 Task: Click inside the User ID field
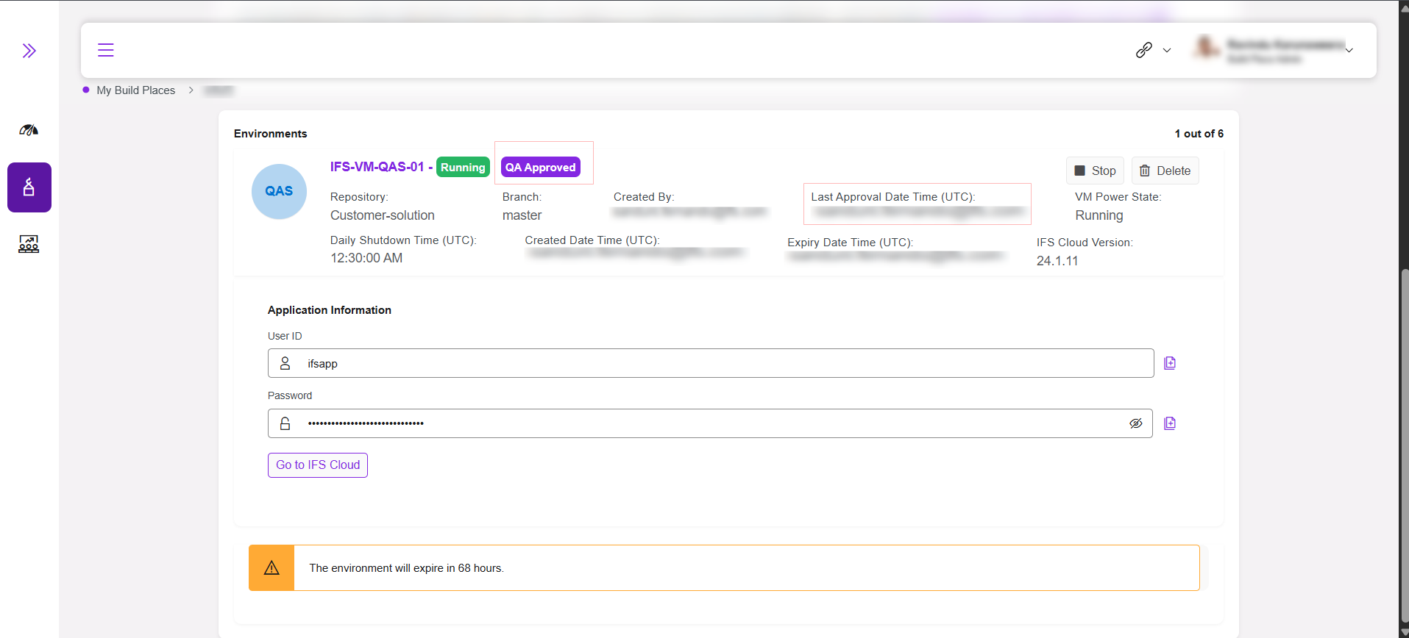[x=711, y=363]
